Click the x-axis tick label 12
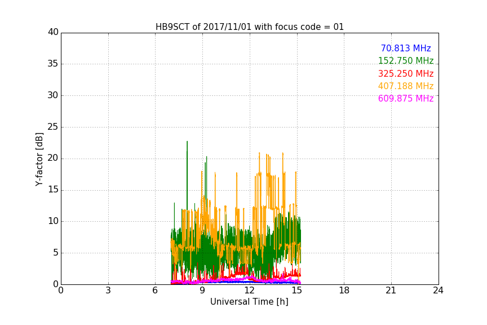 pyautogui.click(x=250, y=291)
